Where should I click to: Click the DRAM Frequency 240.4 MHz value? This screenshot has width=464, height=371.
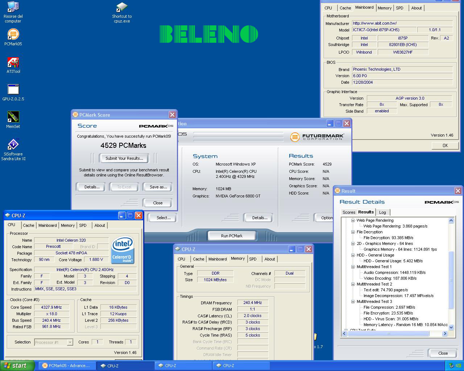pos(252,303)
